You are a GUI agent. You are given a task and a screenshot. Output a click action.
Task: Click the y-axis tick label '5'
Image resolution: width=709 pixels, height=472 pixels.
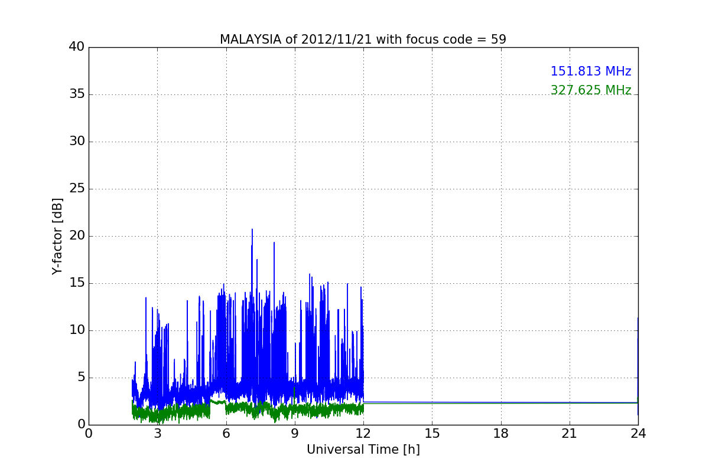click(x=80, y=378)
